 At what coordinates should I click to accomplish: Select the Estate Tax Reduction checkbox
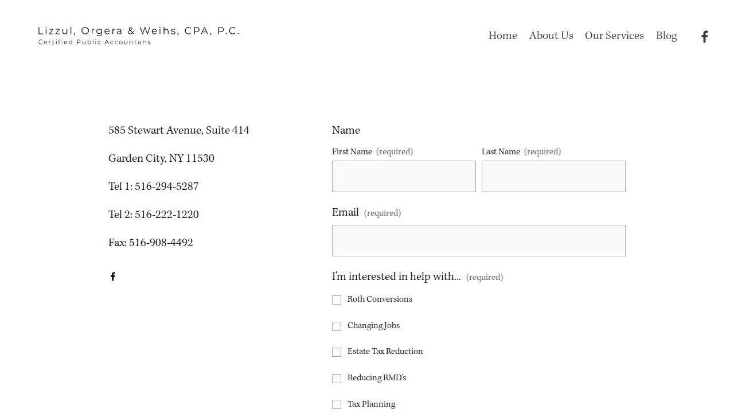click(337, 352)
